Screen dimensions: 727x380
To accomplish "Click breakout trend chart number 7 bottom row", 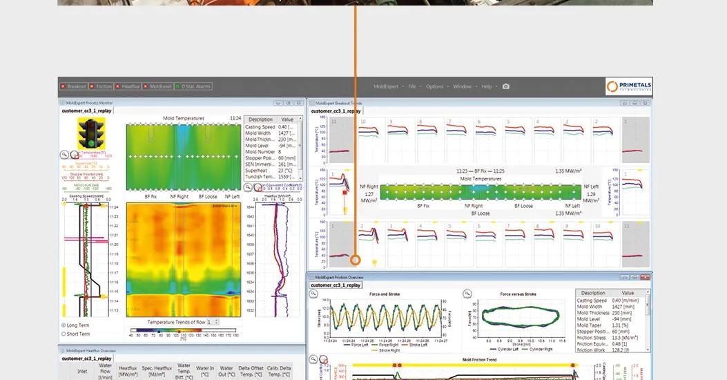I will [x=518, y=245].
